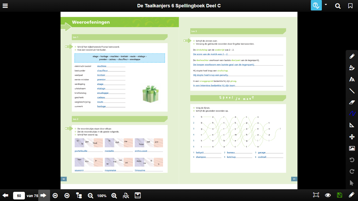Image resolution: width=358 pixels, height=201 pixels.
Task: Select the pointer cursor tool
Action: point(352,183)
